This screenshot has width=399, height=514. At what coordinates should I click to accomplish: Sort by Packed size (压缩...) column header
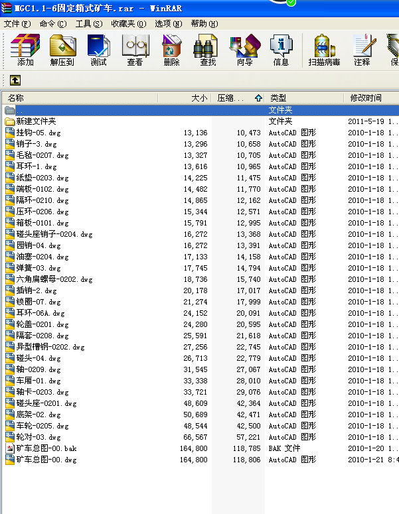click(238, 97)
